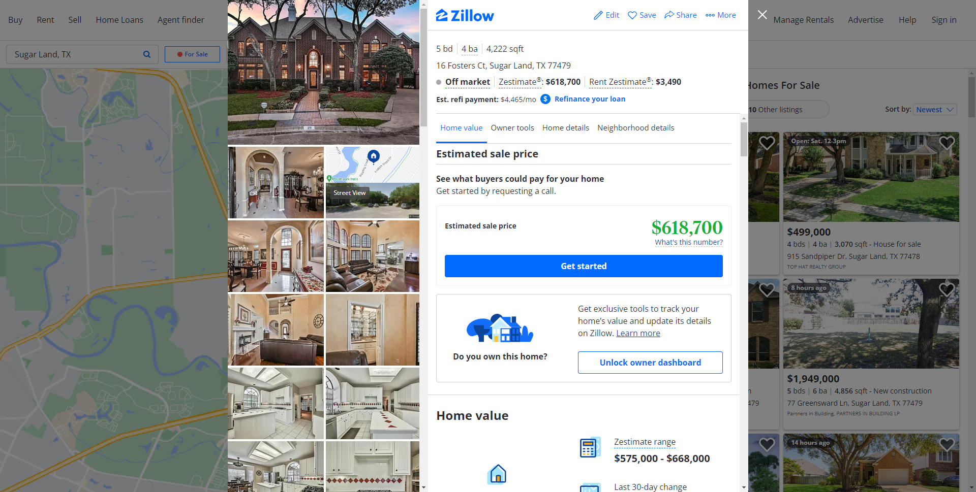Click the refinance dollar icon
The image size is (976, 492).
(x=545, y=99)
